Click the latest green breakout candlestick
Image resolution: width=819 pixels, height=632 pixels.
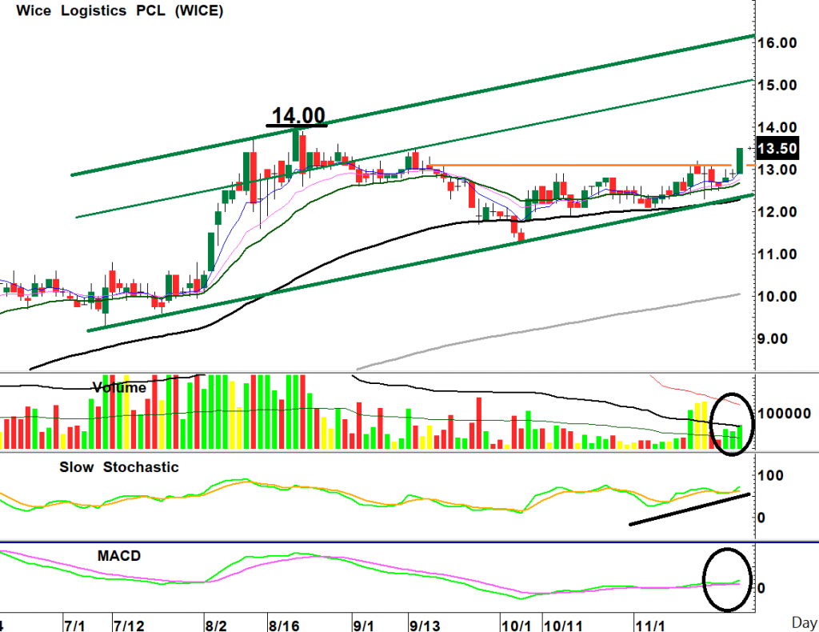[x=740, y=161]
